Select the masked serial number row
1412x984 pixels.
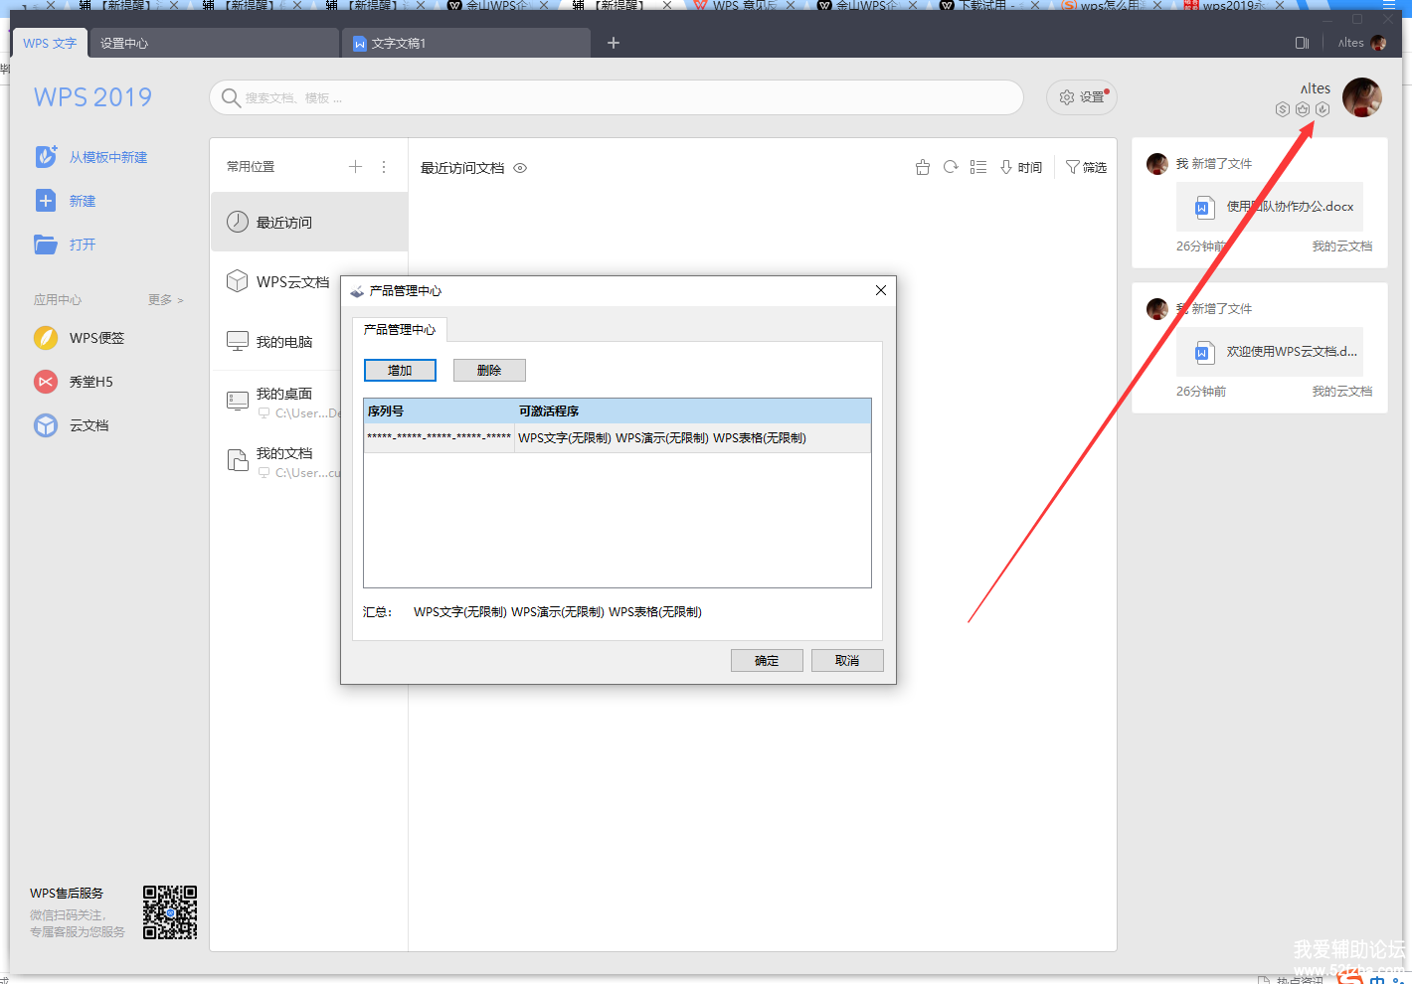617,437
